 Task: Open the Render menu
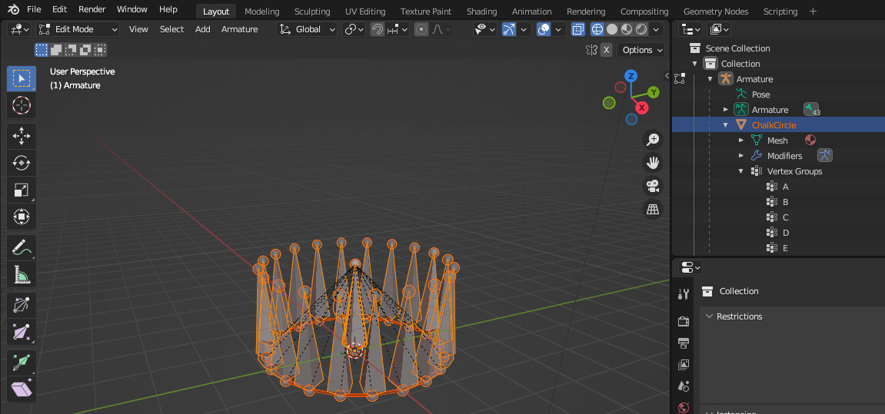pos(92,9)
